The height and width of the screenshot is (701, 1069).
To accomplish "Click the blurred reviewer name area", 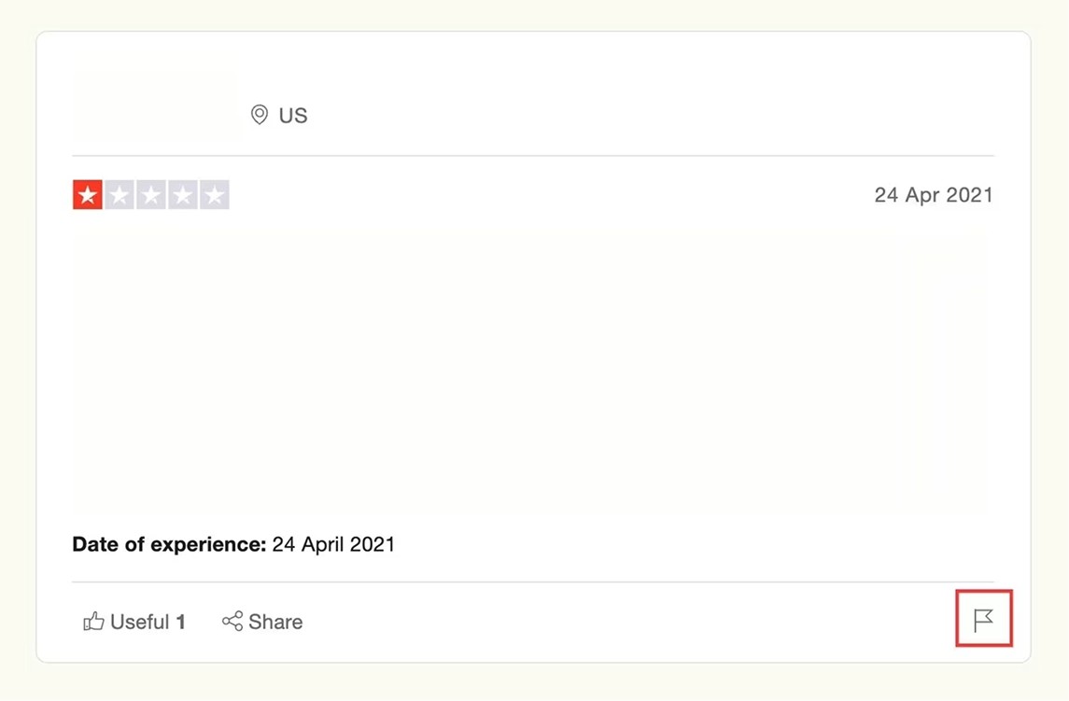I will click(156, 107).
